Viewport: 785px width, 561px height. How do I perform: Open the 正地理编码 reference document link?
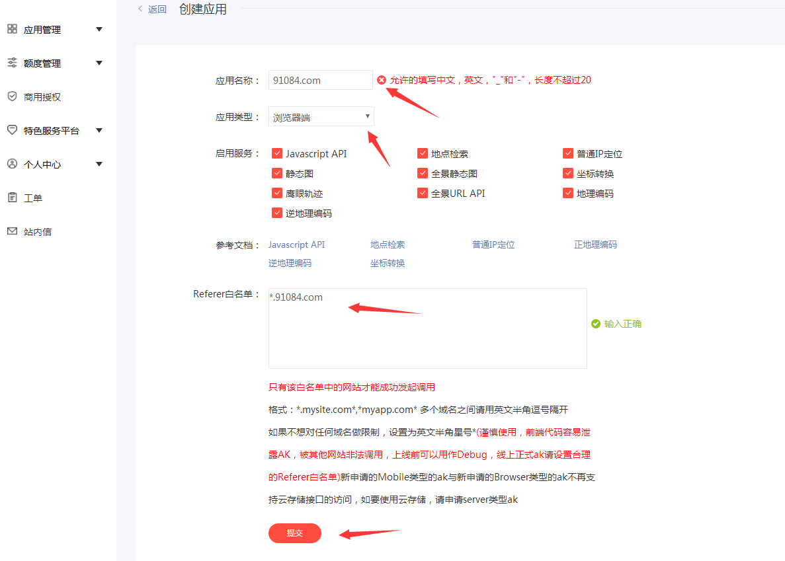point(595,244)
